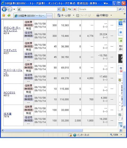Click the page scroll up arrow

124,21
